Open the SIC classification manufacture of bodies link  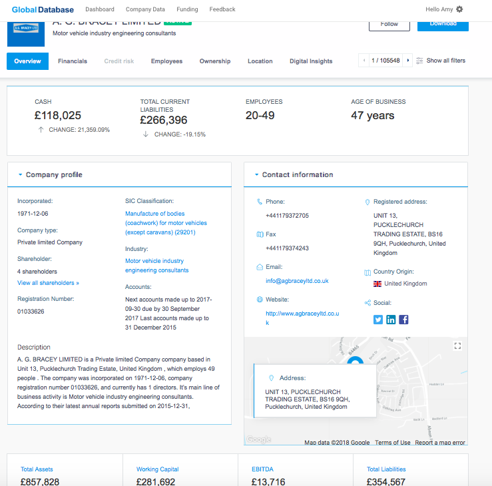pos(166,223)
